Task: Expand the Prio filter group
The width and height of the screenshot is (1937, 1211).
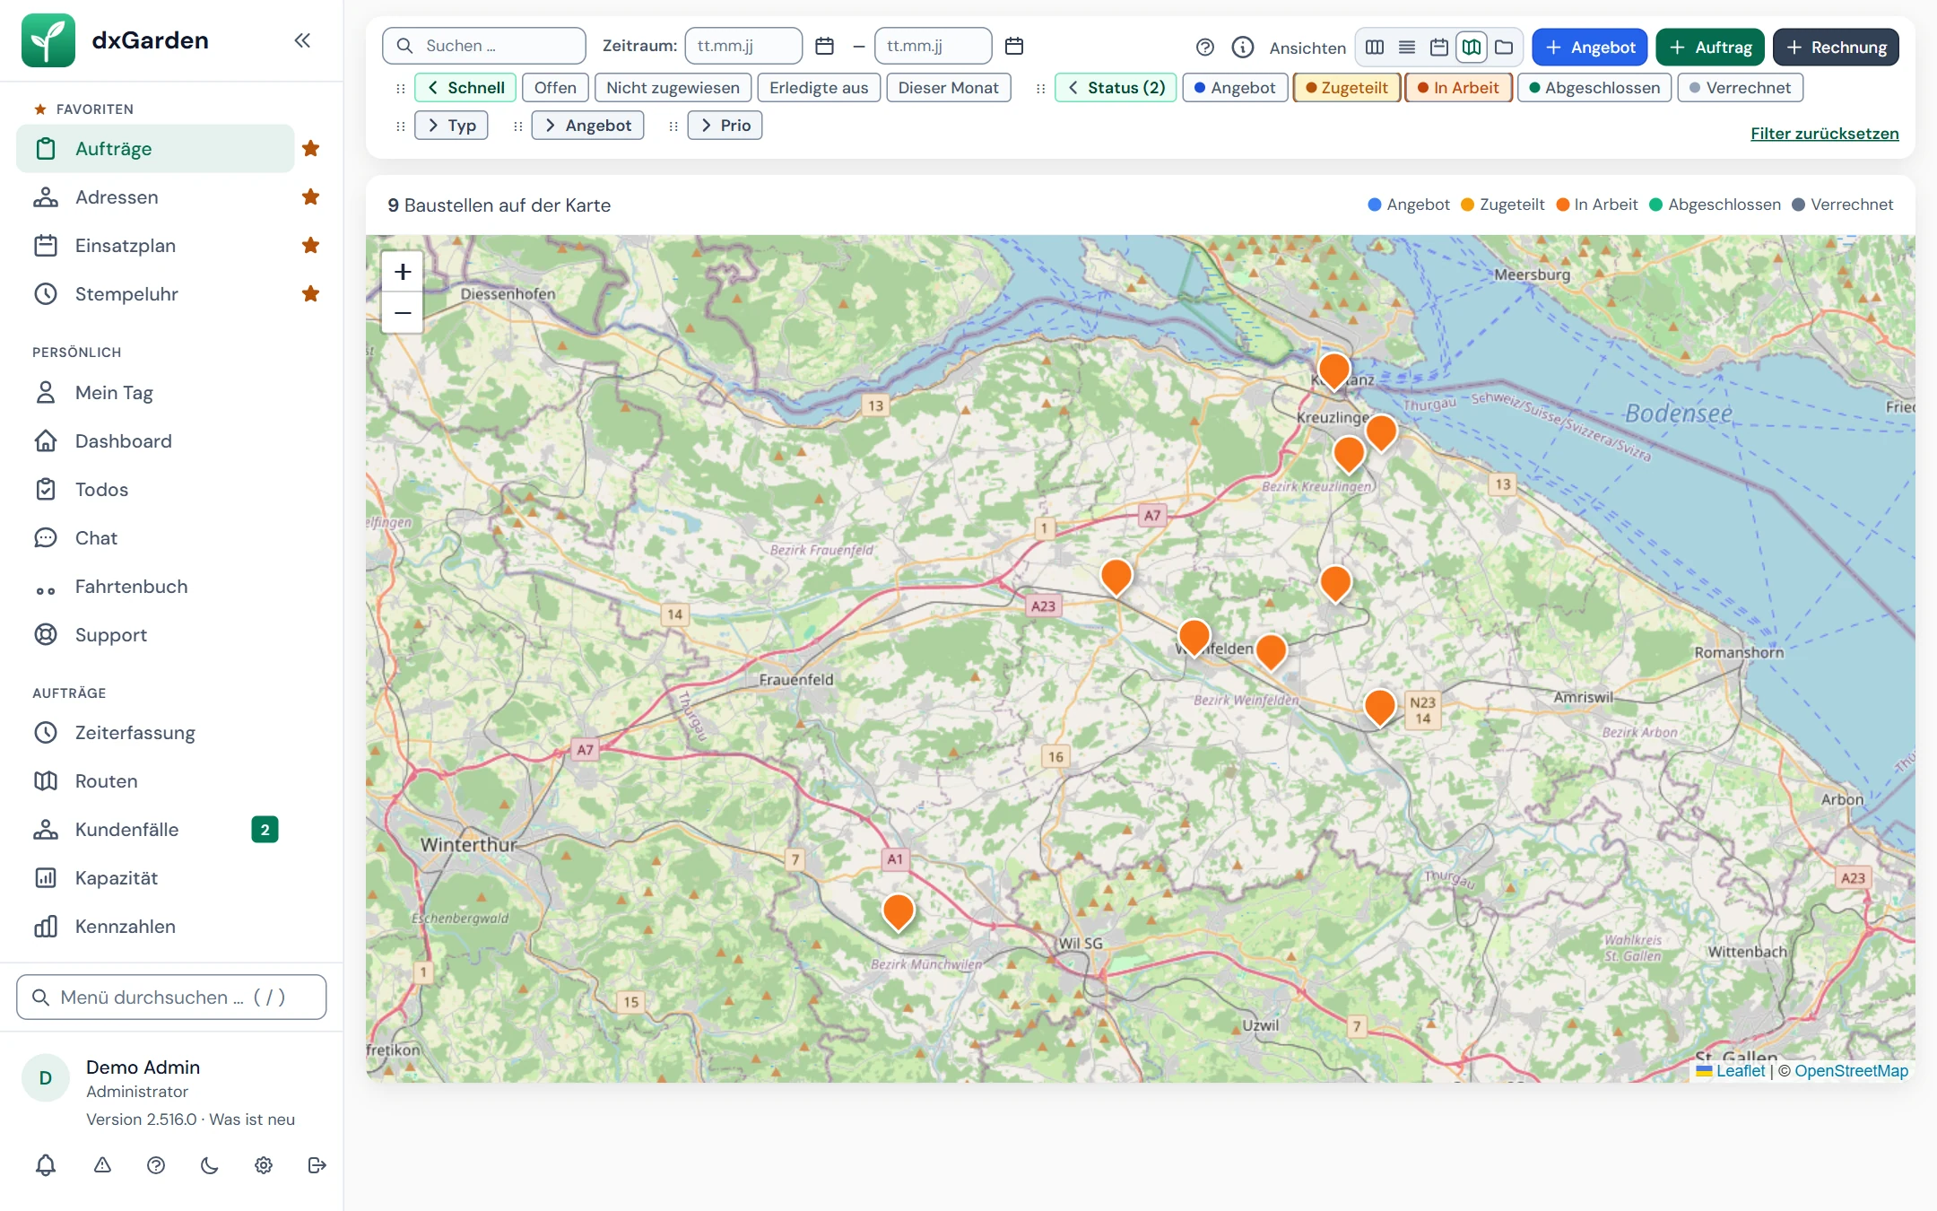Action: point(725,126)
